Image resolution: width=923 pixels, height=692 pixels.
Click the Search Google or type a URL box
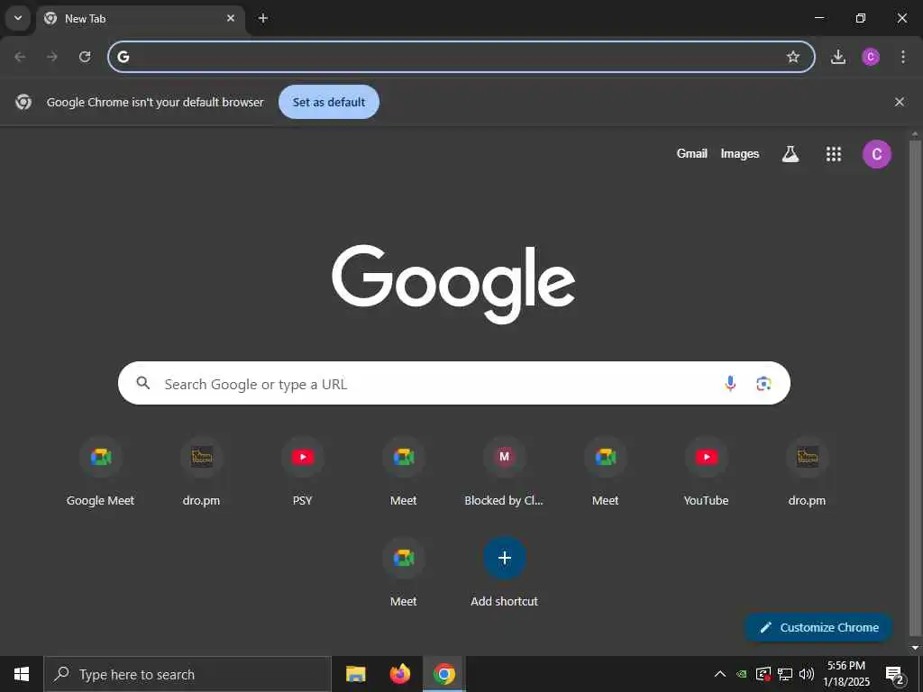tap(454, 383)
